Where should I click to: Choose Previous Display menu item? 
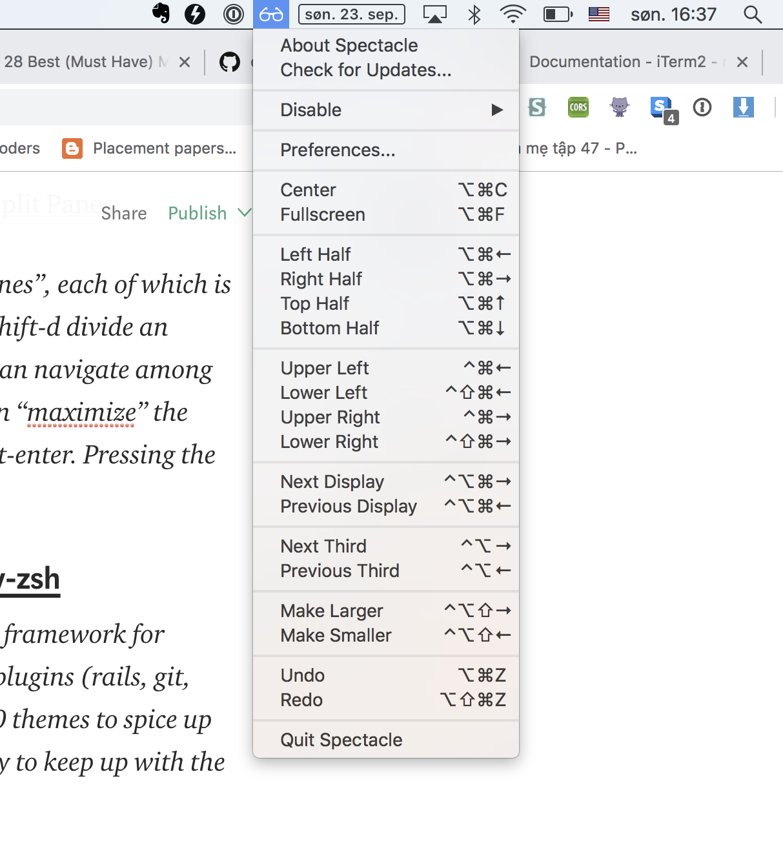pos(386,506)
